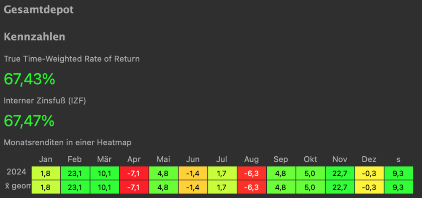422x198 pixels.
Task: Click the Gesamtdepot heading
Action: click(39, 10)
